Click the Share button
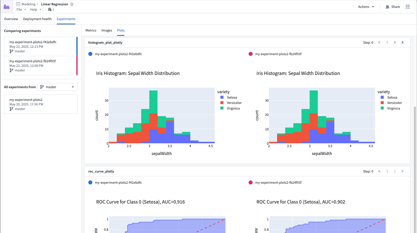 (393, 7)
